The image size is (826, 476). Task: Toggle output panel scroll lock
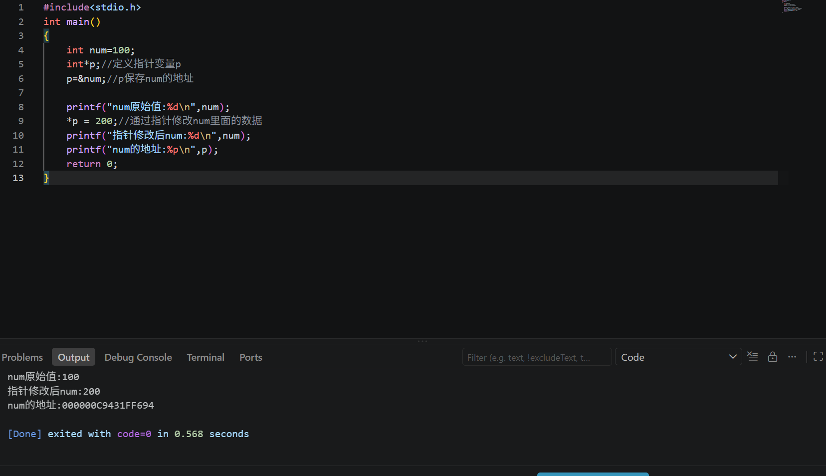coord(773,357)
